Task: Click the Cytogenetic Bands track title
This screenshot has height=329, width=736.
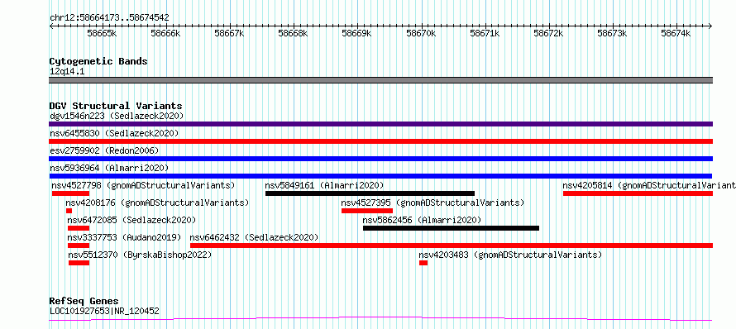Action: coord(98,61)
